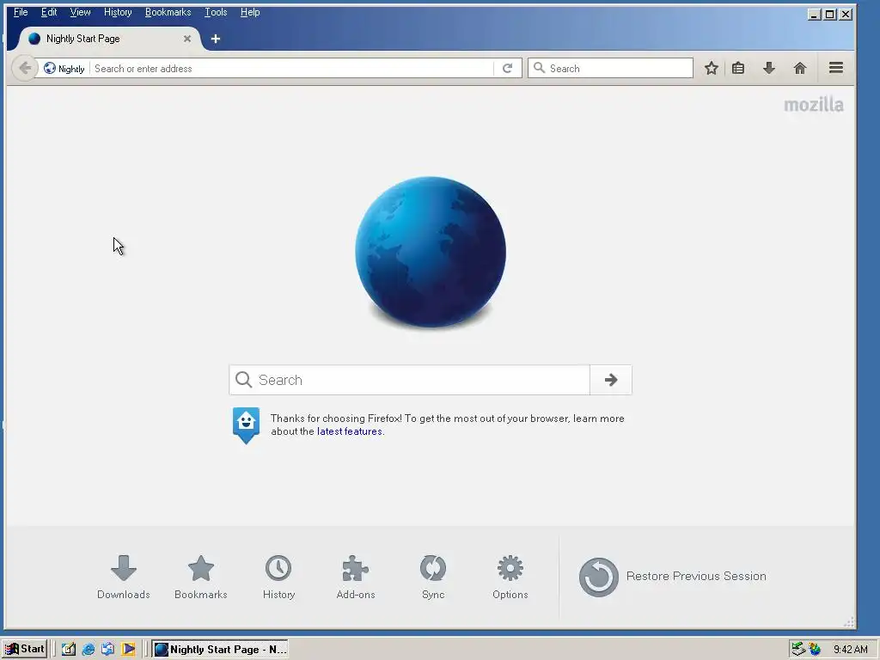Click Show Desktop quick launch icon
This screenshot has height=660, width=880.
(69, 650)
